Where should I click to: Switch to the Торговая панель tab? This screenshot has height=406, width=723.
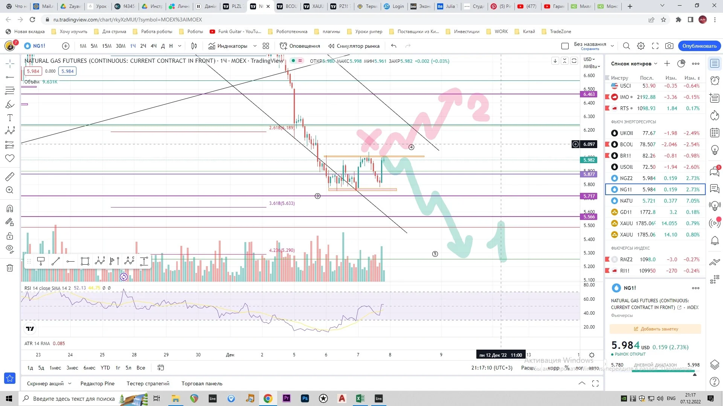(202, 383)
